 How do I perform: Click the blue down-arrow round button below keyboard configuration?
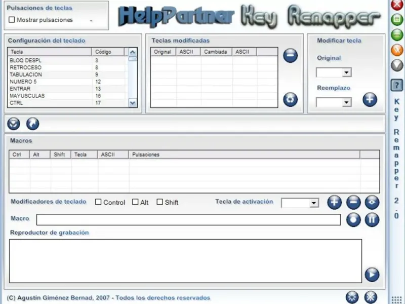coord(14,124)
